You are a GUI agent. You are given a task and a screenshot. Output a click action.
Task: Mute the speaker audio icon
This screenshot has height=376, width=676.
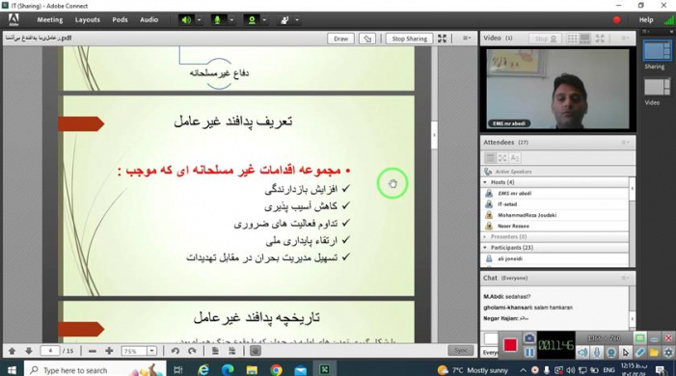point(186,20)
